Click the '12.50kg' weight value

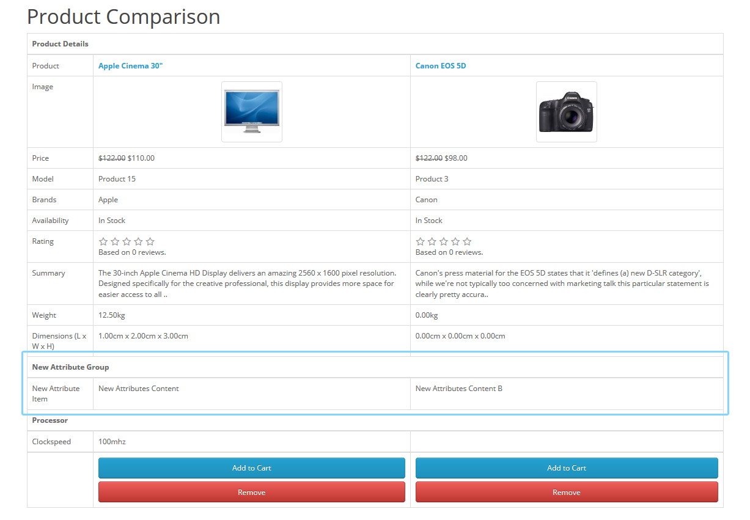point(112,315)
